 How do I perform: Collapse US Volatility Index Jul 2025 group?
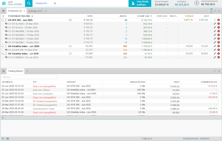tap(3, 54)
